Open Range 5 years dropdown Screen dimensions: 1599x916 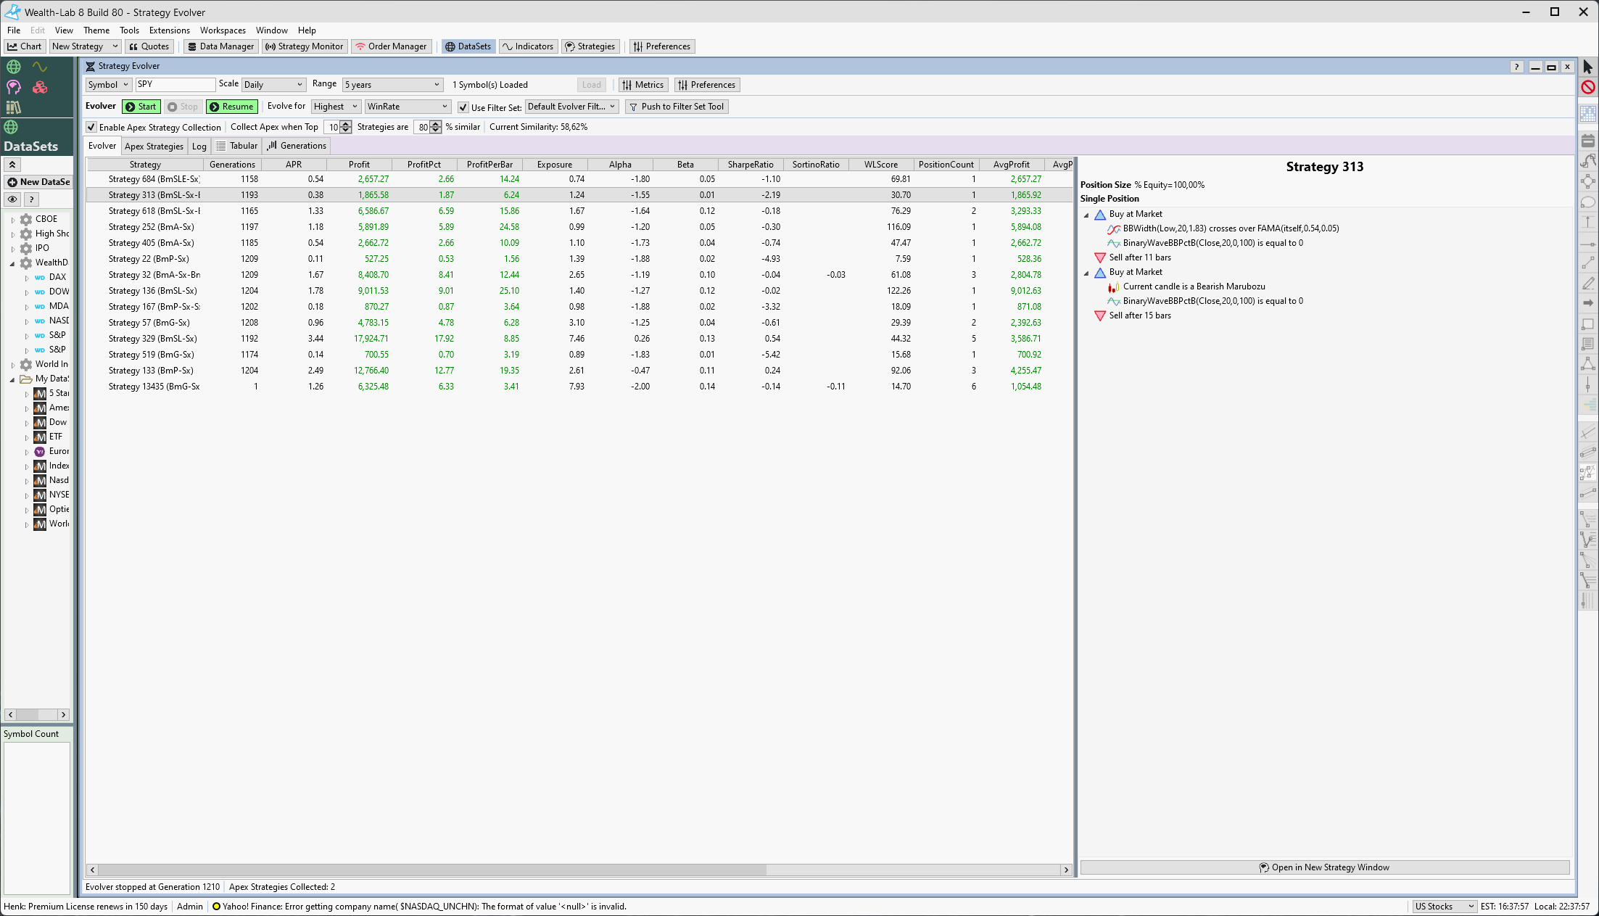click(x=392, y=85)
